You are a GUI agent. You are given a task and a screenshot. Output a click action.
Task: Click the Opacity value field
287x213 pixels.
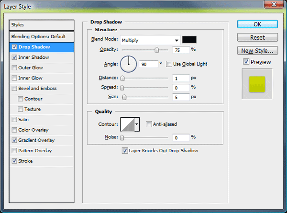point(181,50)
